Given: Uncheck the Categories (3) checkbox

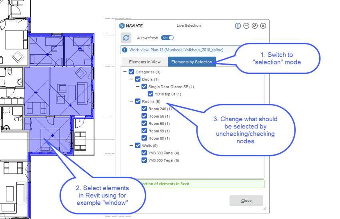Looking at the screenshot, I should pyautogui.click(x=132, y=72).
